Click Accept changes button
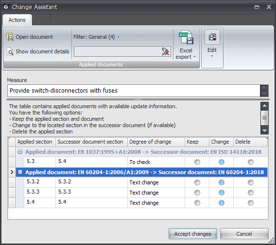 [193, 233]
